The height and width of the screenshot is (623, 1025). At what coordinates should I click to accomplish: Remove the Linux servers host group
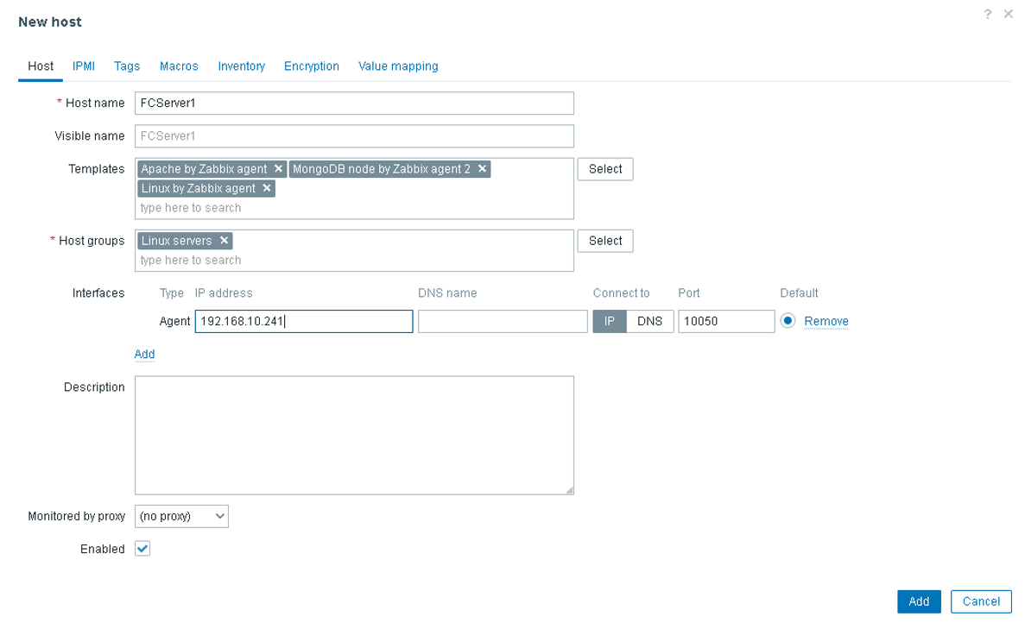pos(225,241)
